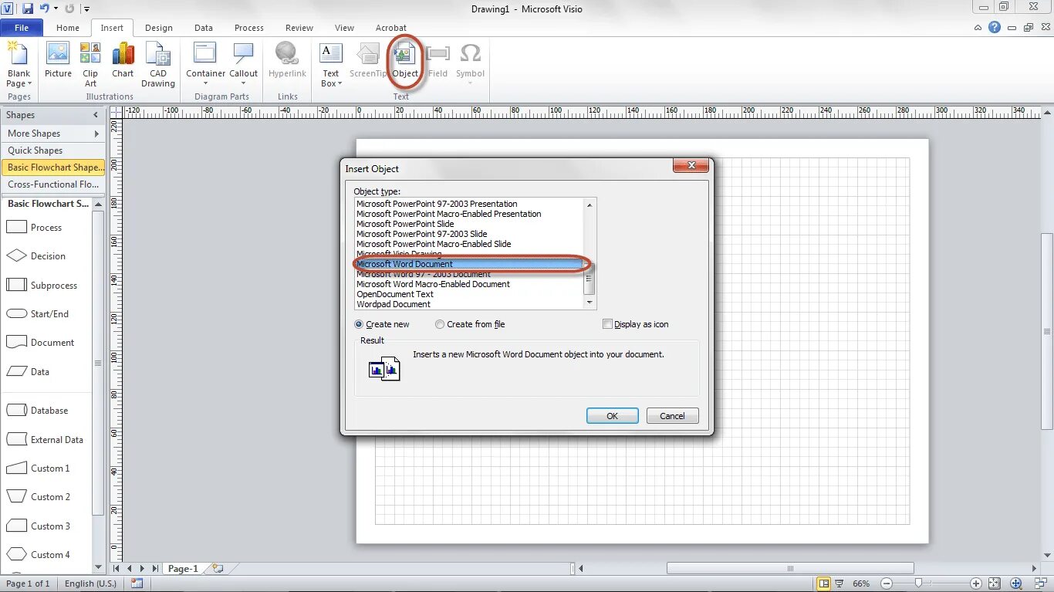Select the Data parallelogram shape

pyautogui.click(x=29, y=371)
